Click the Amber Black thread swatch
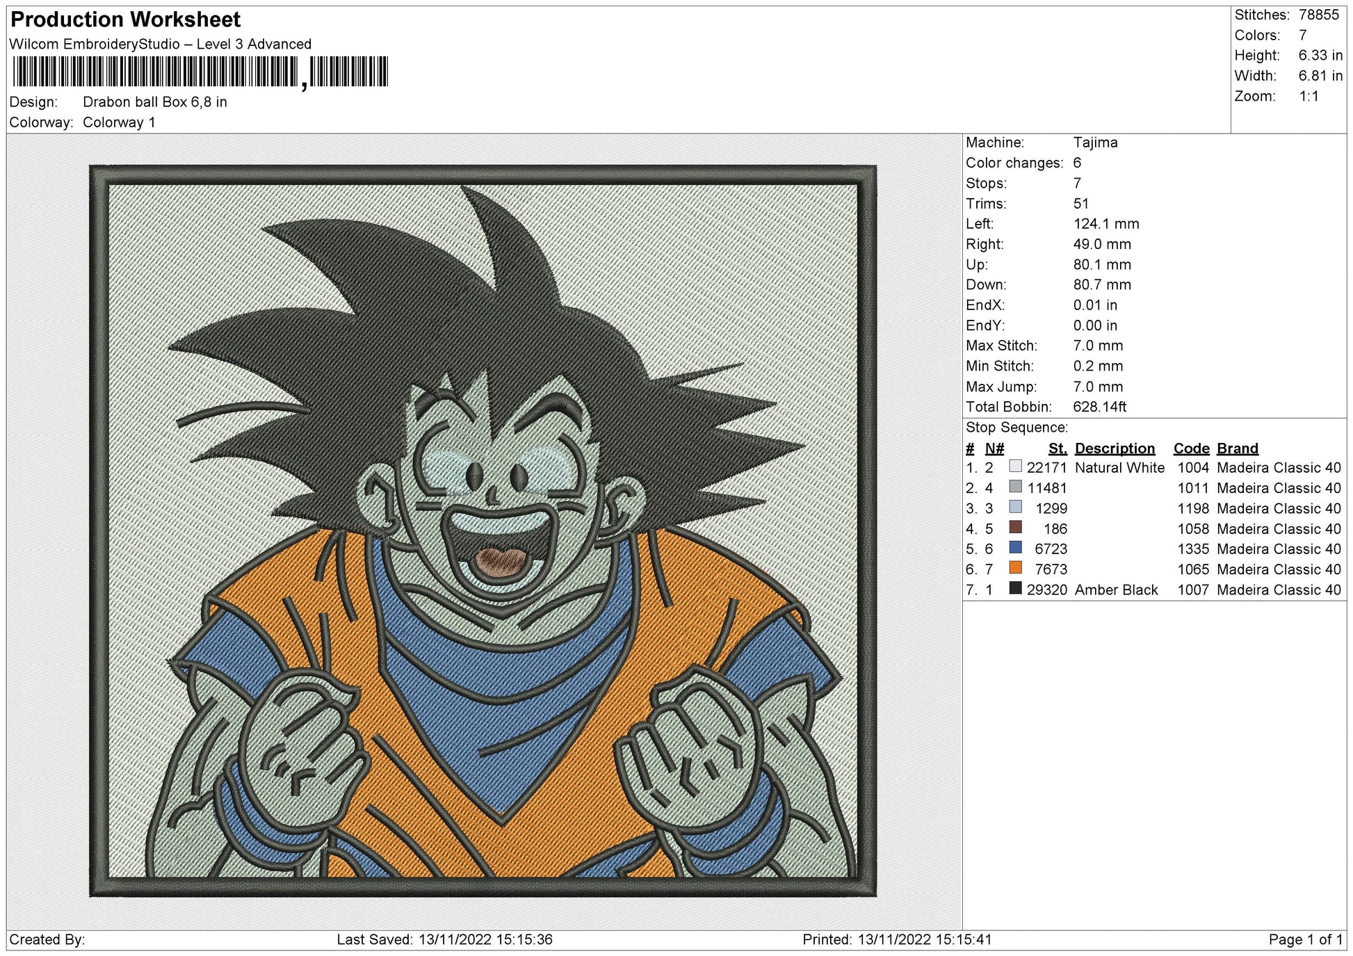The image size is (1353, 956). 1015,588
